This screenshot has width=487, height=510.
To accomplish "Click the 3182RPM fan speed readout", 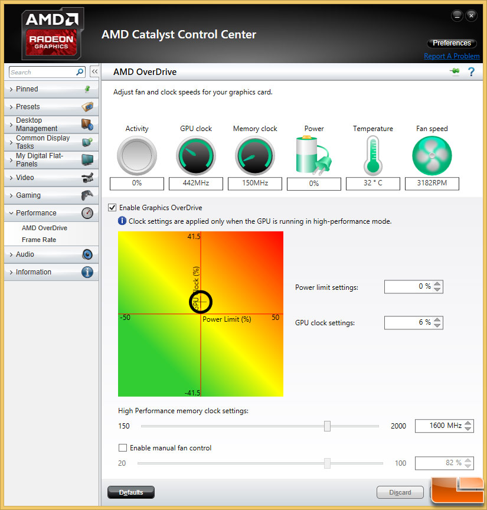I will pyautogui.click(x=432, y=183).
